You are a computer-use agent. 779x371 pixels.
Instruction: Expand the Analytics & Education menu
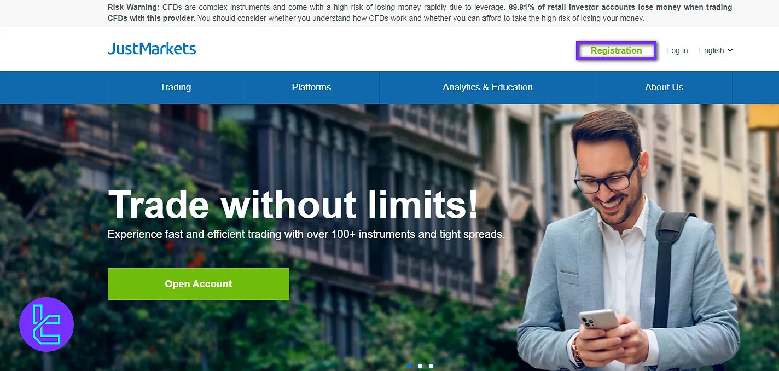pyautogui.click(x=487, y=87)
